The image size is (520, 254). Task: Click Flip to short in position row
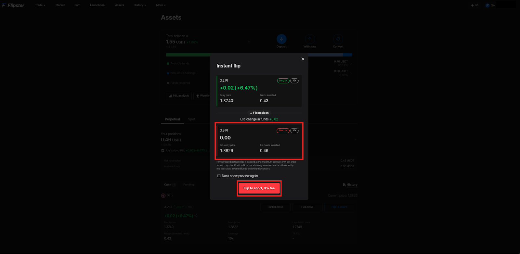click(x=339, y=207)
